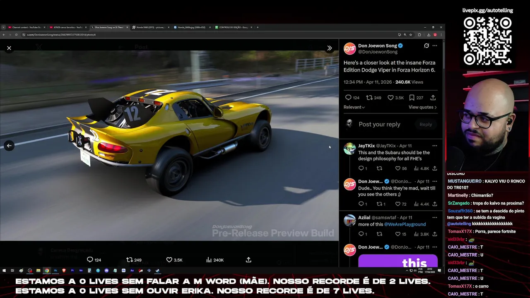530x298 pixels.
Task: Open the more options menu on main post
Action: pos(434,46)
